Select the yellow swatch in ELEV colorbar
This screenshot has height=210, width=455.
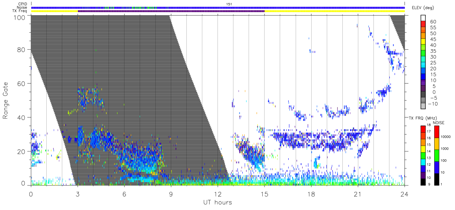point(424,41)
